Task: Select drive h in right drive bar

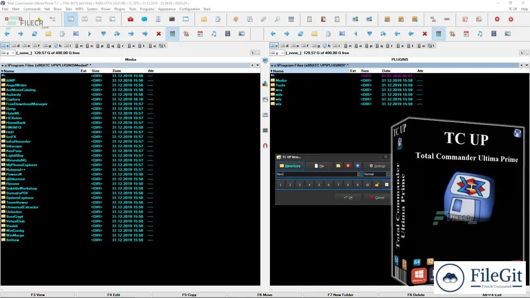Action: click(327, 46)
